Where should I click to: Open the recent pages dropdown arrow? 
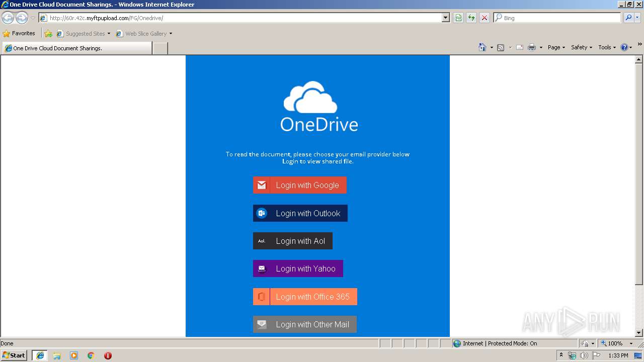(x=33, y=18)
